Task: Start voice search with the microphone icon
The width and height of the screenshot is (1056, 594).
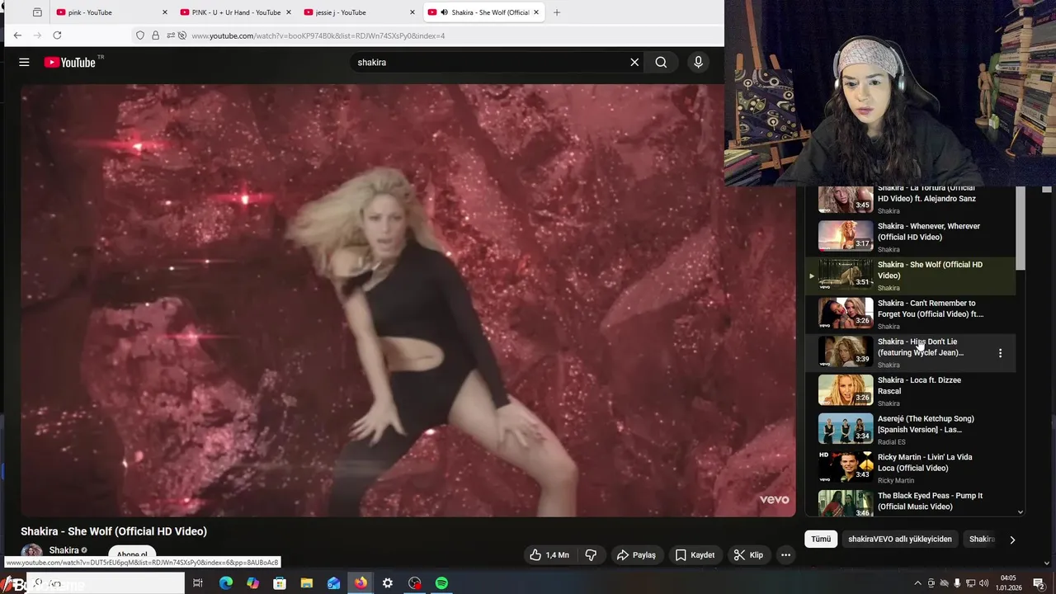Action: coord(698,62)
